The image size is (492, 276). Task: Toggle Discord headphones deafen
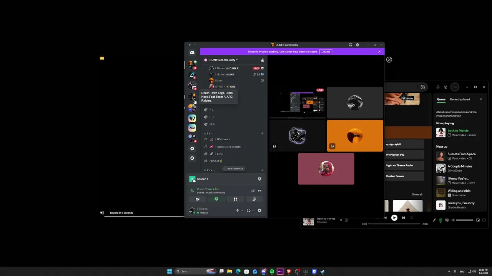[249, 210]
